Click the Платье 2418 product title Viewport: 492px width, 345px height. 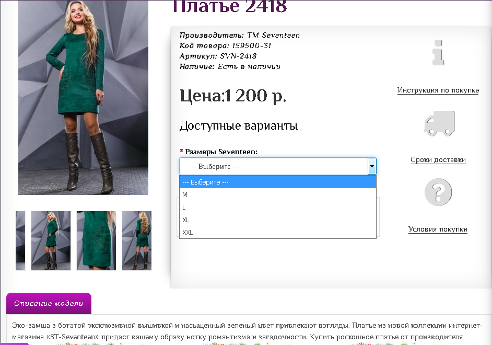pos(230,6)
